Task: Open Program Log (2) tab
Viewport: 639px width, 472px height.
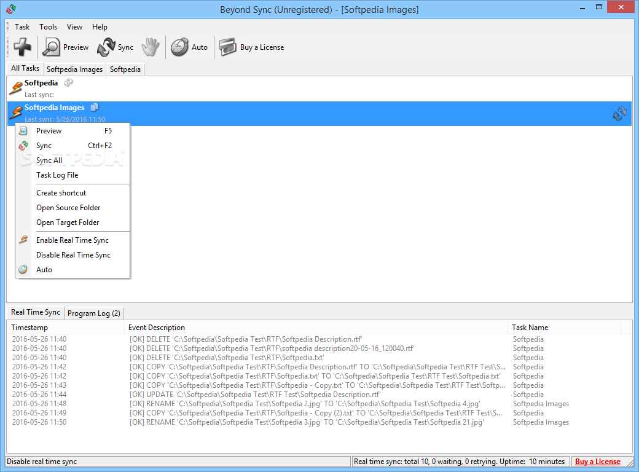Action: 94,313
